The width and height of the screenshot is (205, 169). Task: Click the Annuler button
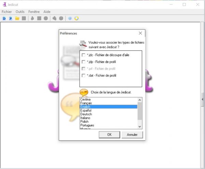pyautogui.click(x=132, y=135)
